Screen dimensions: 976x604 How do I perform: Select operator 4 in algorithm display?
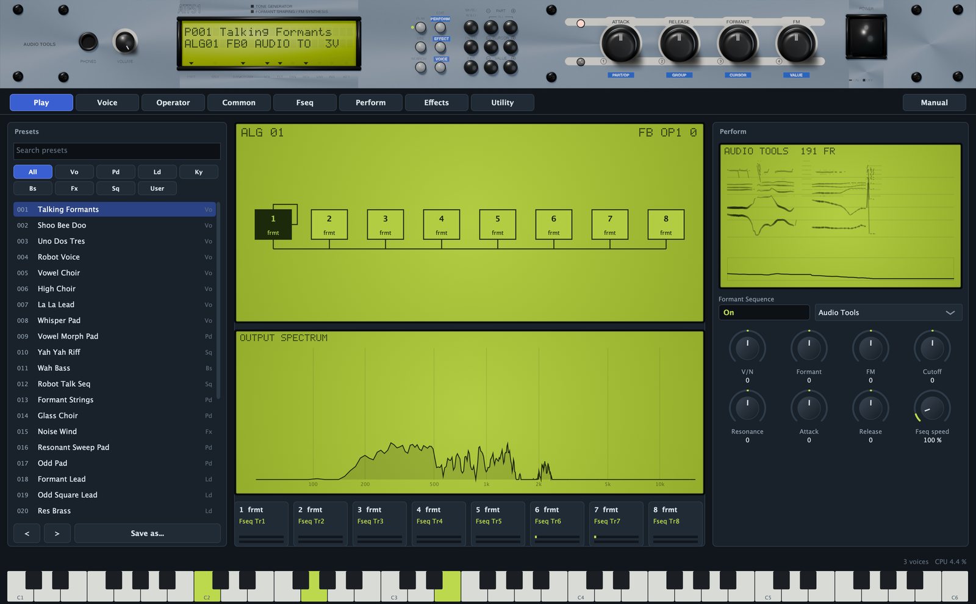(x=441, y=224)
